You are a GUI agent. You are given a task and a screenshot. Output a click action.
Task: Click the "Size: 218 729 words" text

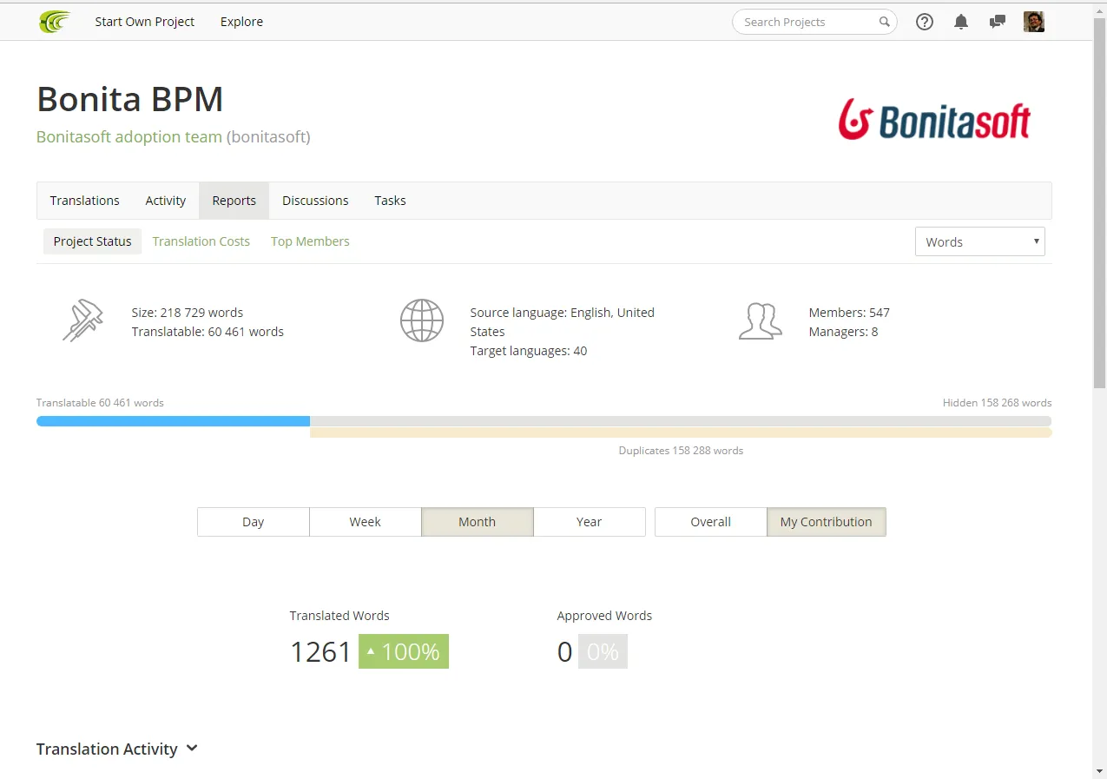click(188, 313)
